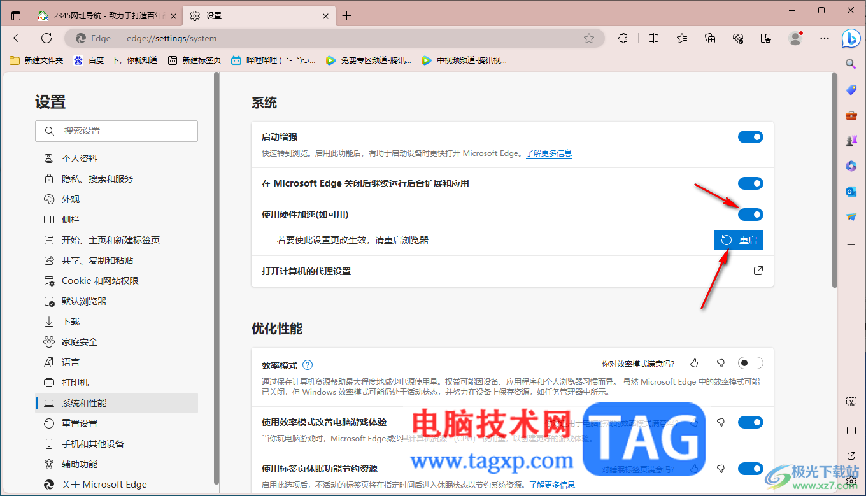The height and width of the screenshot is (496, 866).
Task: Toggle hardware acceleration (硬件加速) switch
Action: click(751, 215)
